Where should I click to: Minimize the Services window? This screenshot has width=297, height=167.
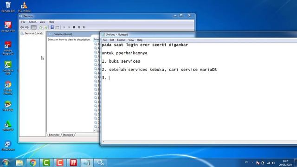pos(175,15)
